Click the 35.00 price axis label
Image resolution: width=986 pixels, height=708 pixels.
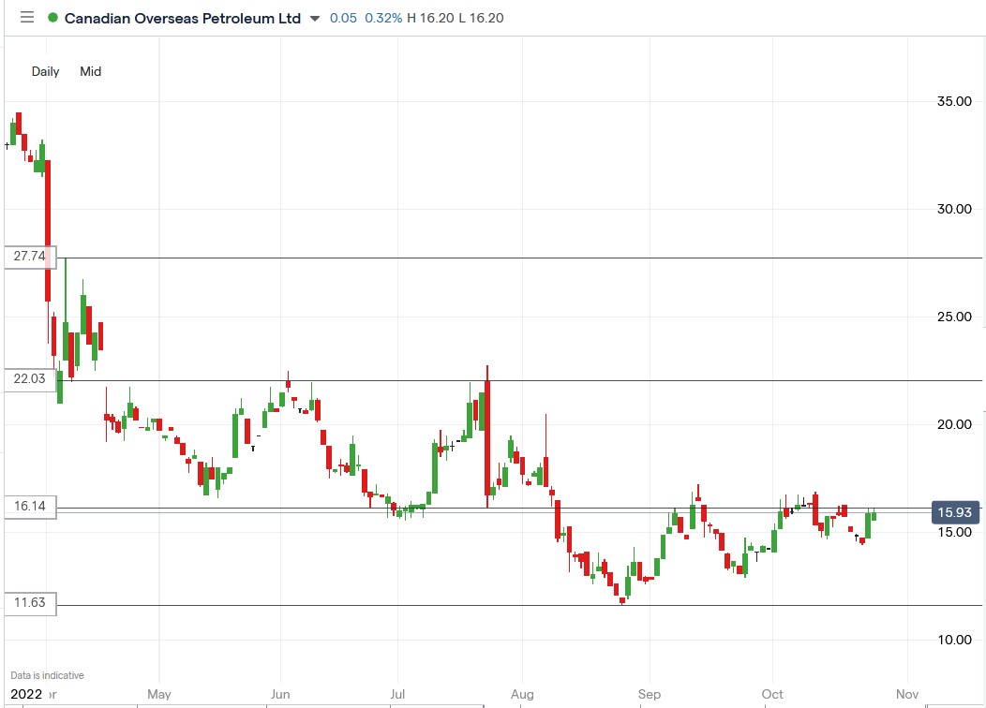[954, 101]
